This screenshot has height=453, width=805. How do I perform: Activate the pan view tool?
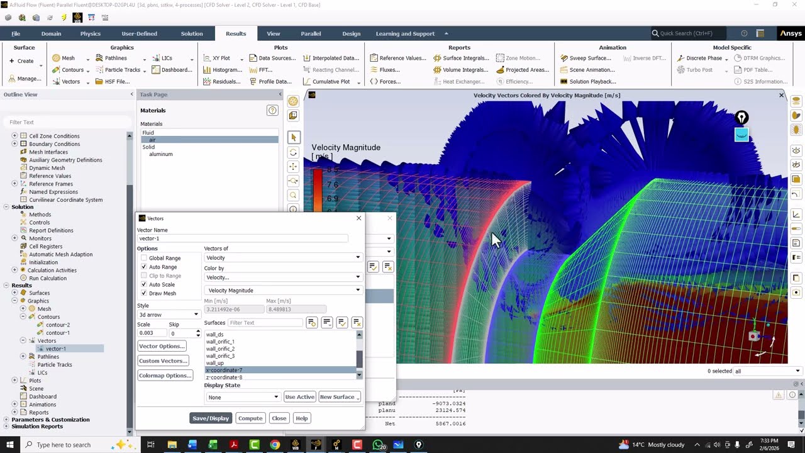tap(293, 167)
